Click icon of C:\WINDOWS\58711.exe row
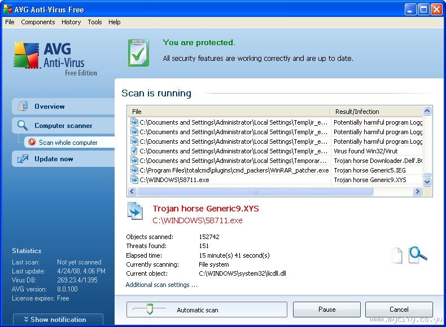 (x=134, y=180)
